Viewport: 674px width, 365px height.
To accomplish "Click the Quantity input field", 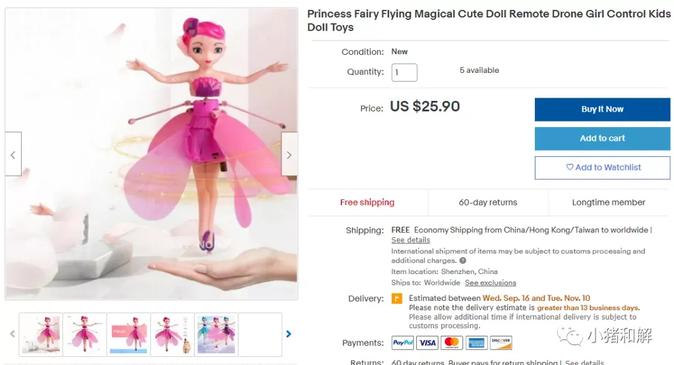I will (404, 72).
